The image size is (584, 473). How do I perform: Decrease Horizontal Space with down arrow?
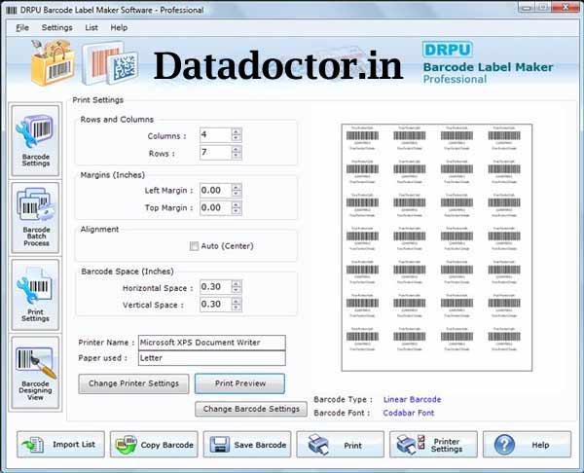237,290
